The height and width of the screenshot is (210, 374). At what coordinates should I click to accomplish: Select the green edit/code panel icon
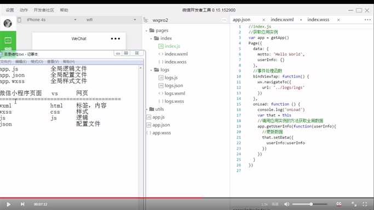coord(8,40)
